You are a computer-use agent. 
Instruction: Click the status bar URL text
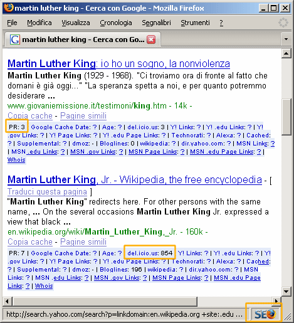pyautogui.click(x=124, y=314)
